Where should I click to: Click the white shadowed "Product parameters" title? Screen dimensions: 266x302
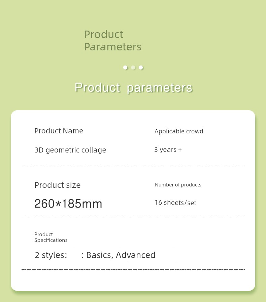(133, 87)
